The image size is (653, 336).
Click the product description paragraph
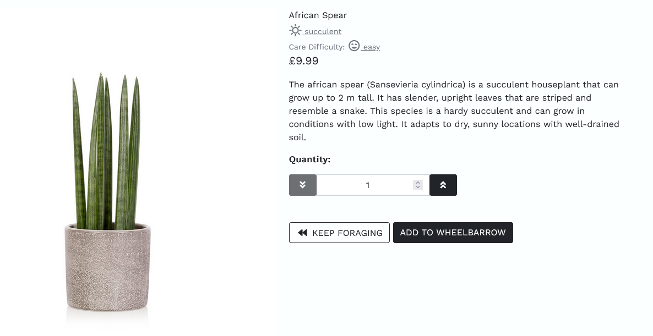(x=454, y=111)
